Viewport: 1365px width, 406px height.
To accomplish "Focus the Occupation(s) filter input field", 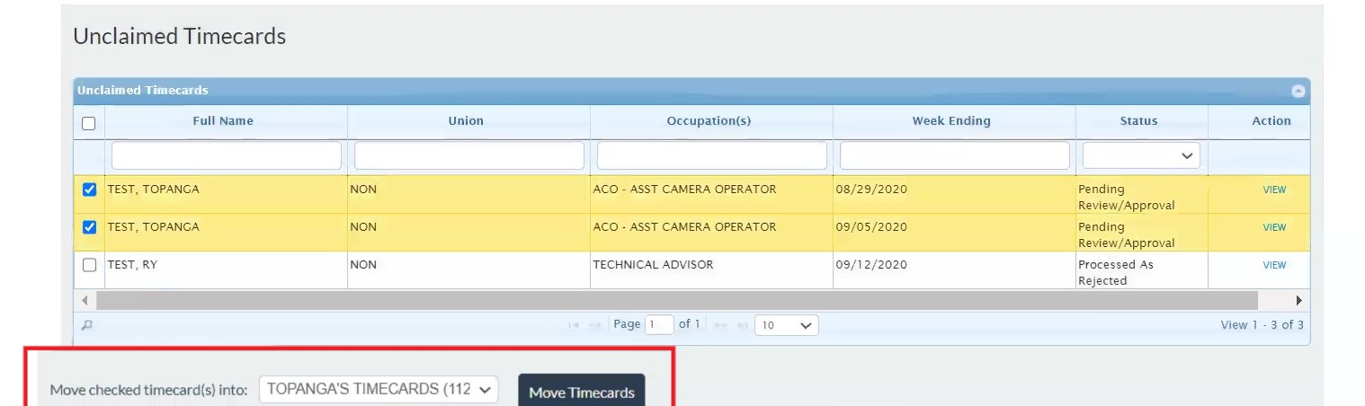I will click(711, 155).
